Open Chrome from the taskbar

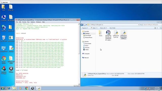click(27, 88)
